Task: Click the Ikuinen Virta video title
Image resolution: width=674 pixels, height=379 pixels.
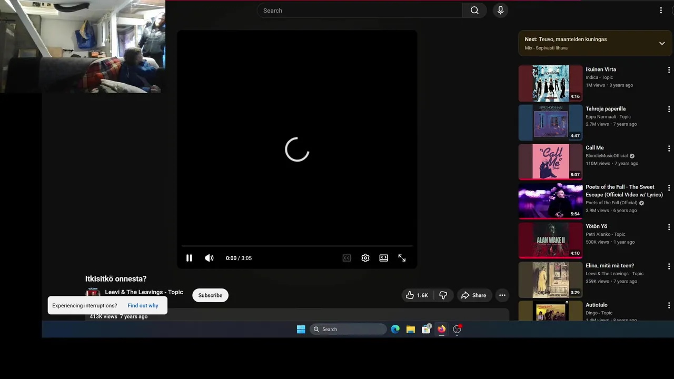Action: tap(601, 69)
